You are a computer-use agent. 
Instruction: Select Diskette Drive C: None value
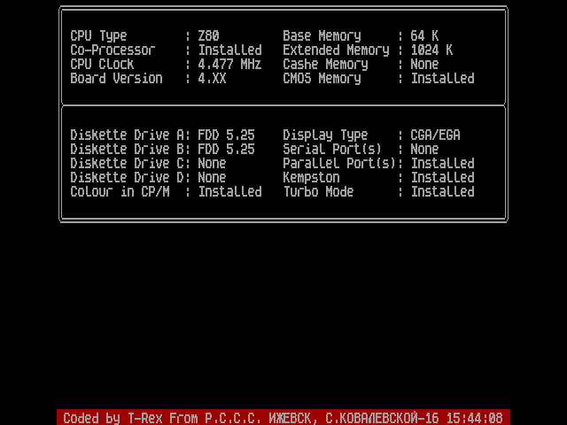tap(212, 164)
